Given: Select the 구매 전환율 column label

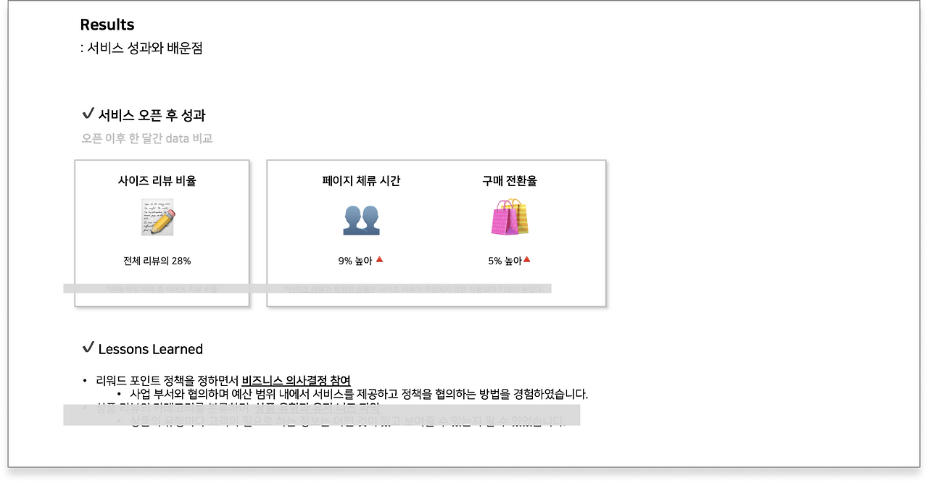Looking at the screenshot, I should pyautogui.click(x=509, y=181).
